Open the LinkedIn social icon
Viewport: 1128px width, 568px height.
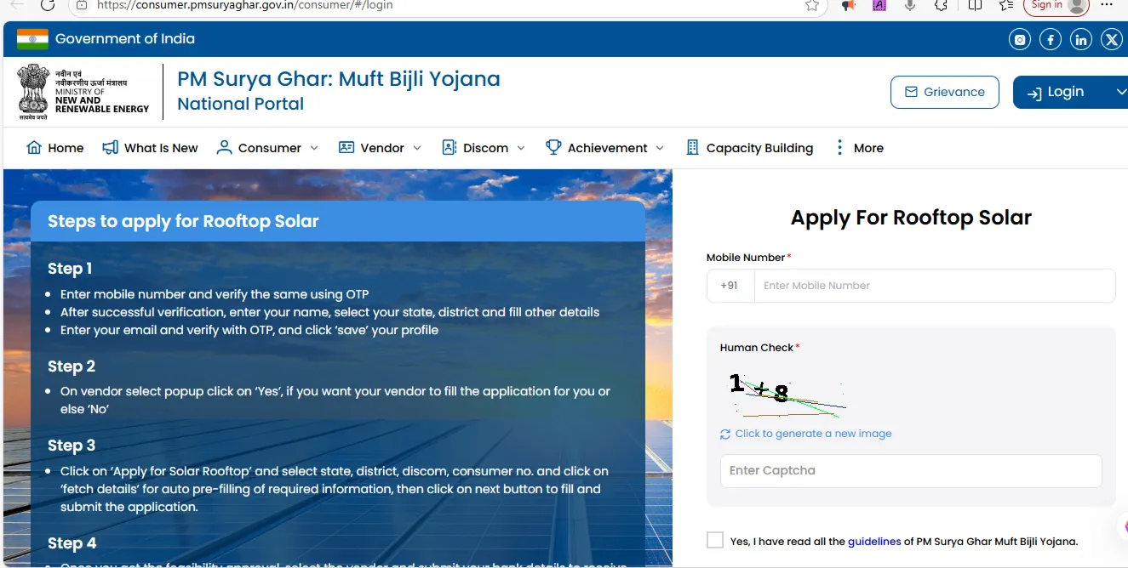[x=1081, y=39]
